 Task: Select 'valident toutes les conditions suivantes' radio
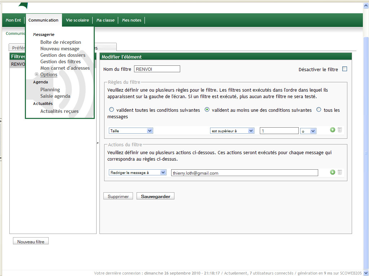tap(111, 110)
